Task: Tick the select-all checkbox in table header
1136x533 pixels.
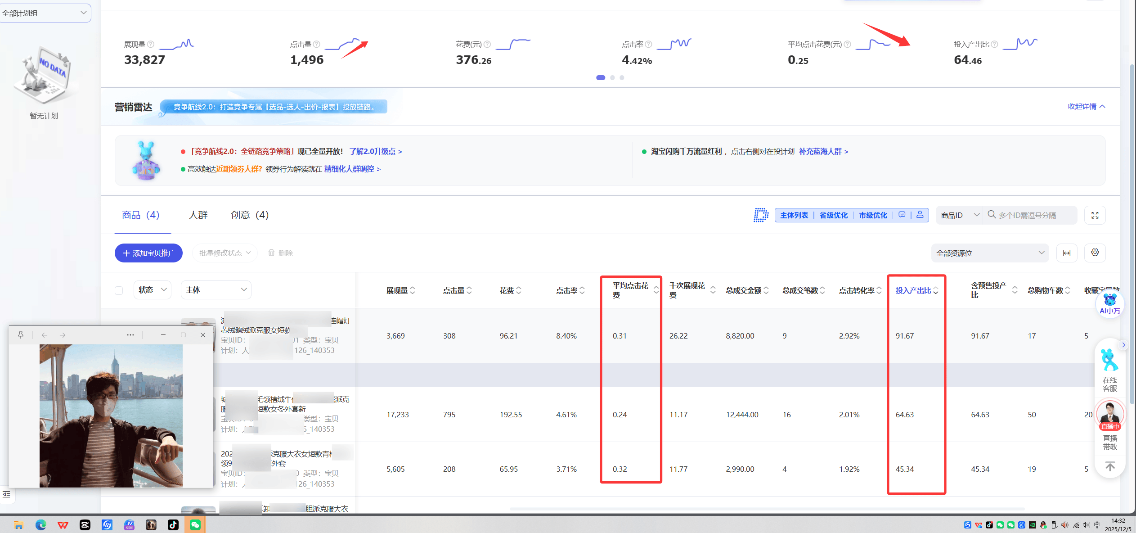Action: 119,290
